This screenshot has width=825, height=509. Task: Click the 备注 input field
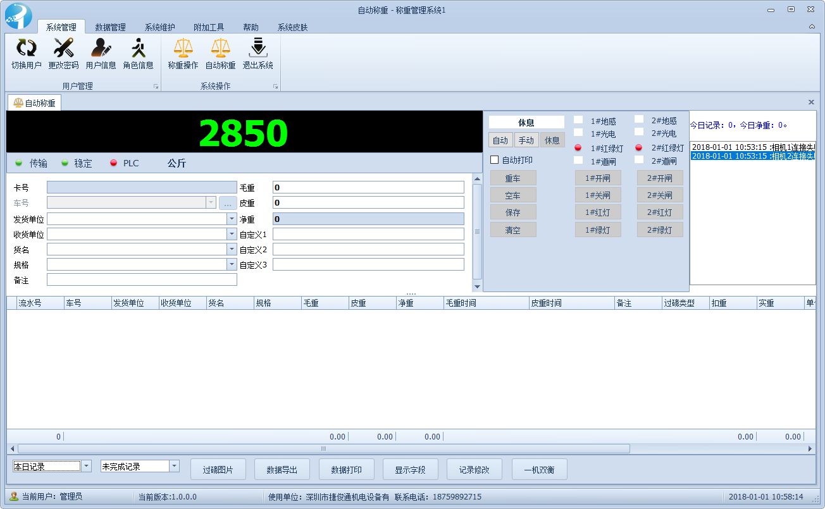[x=142, y=279]
